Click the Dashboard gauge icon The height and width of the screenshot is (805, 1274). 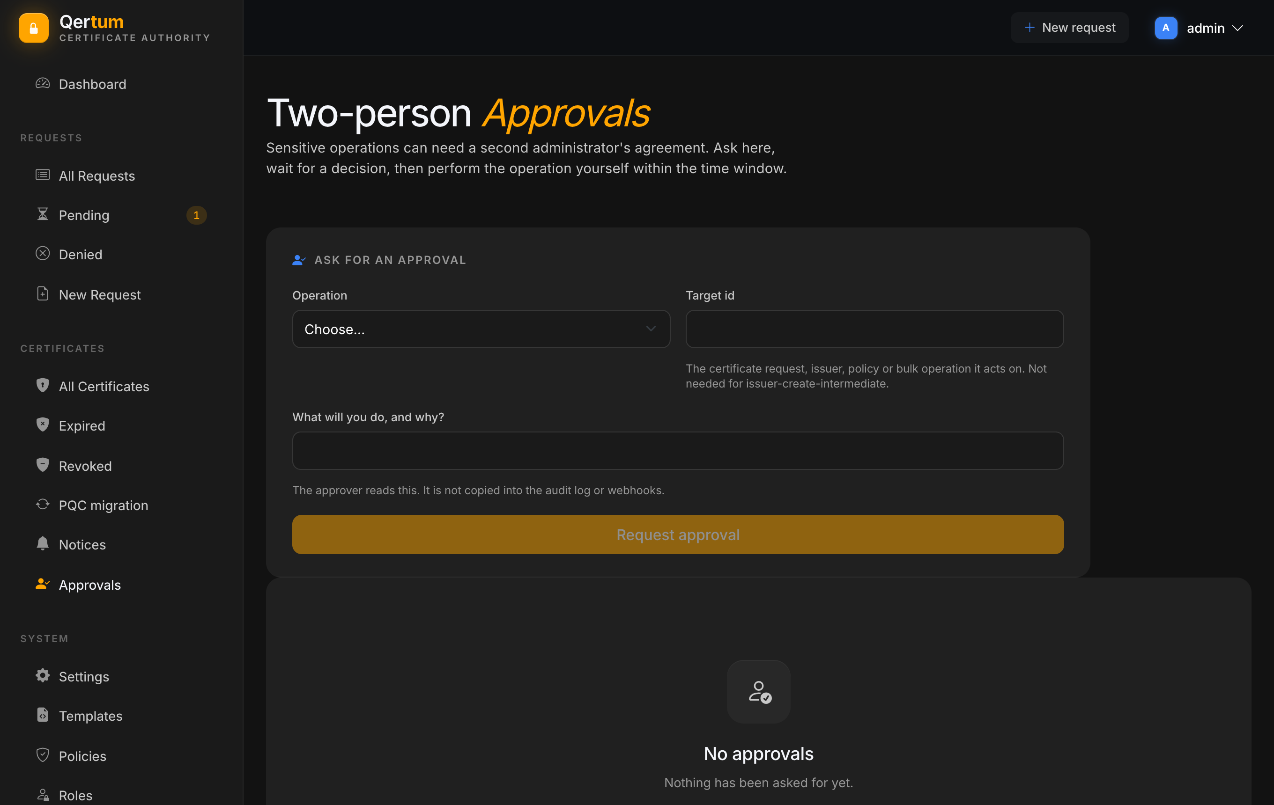click(x=42, y=83)
